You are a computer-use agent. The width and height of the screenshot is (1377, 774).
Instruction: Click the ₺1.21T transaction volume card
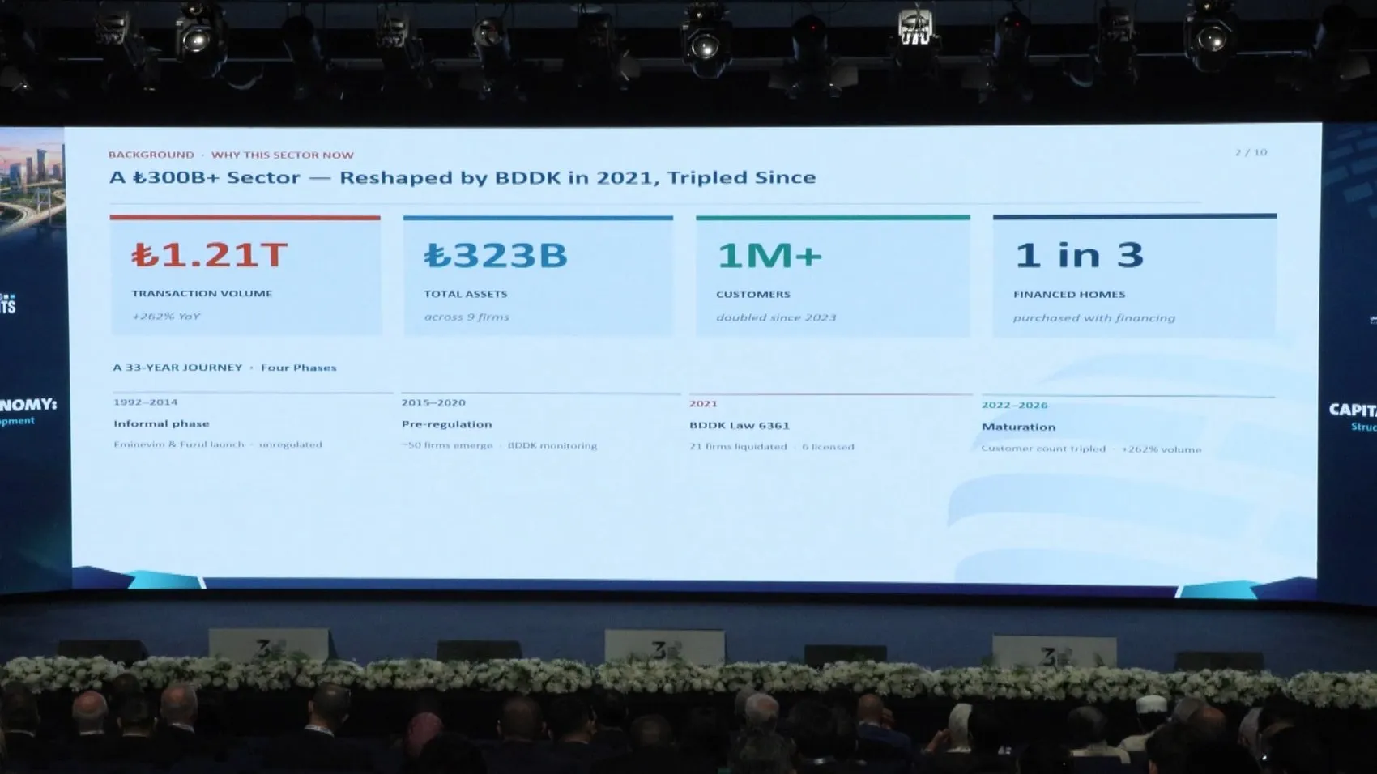click(245, 275)
